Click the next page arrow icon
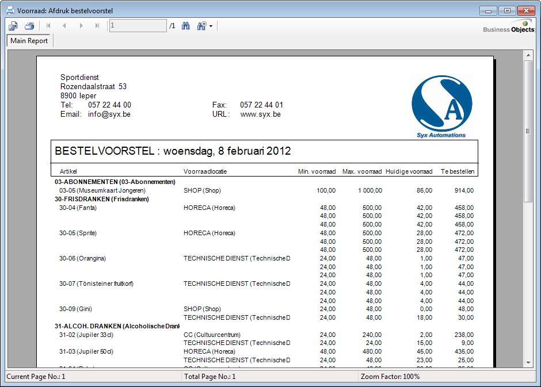 pos(80,25)
